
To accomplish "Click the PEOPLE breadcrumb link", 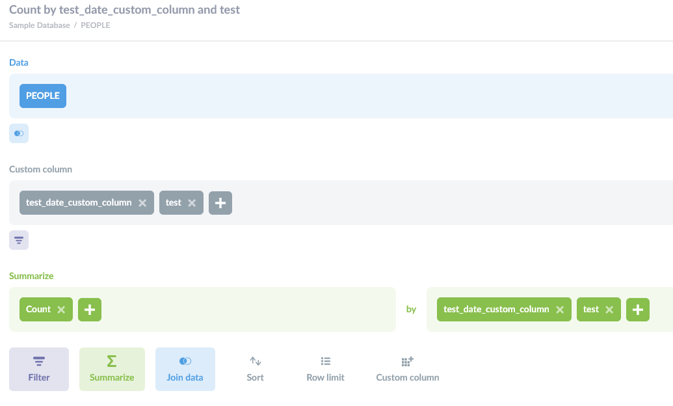I will click(94, 25).
